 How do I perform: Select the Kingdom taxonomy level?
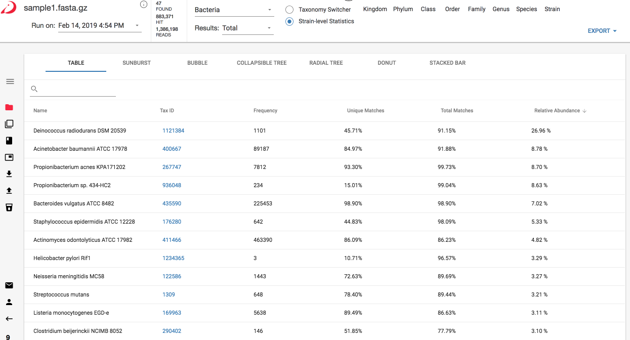tap(375, 9)
